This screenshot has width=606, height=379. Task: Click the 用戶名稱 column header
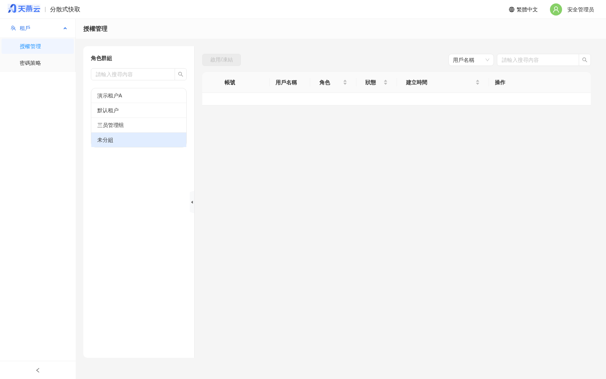[x=286, y=82]
